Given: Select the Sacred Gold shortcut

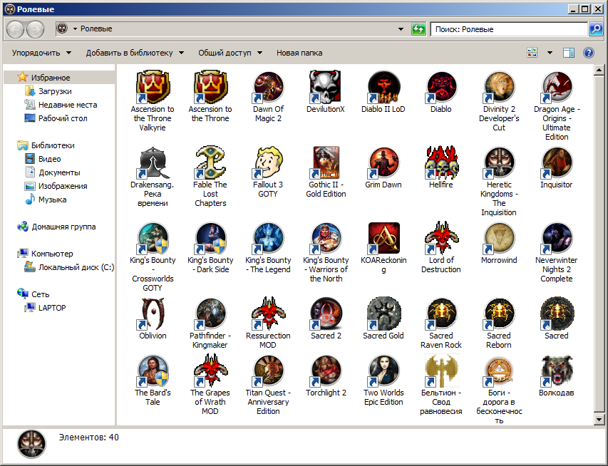Looking at the screenshot, I should [x=383, y=319].
